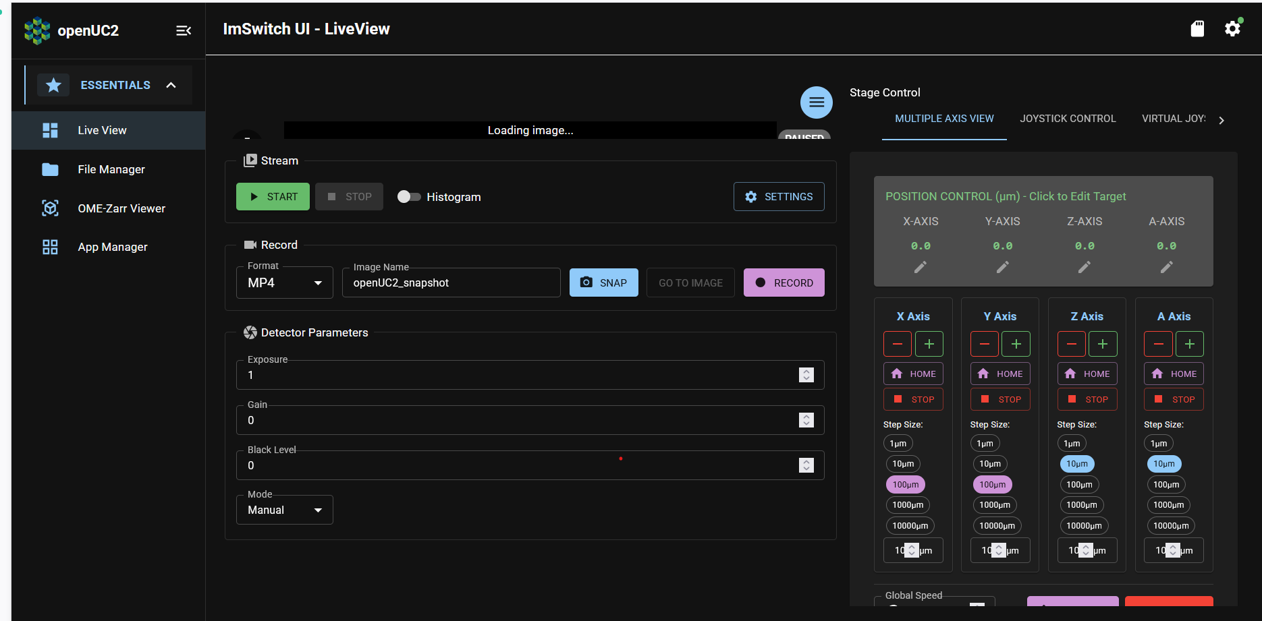
Task: Open the App Manager
Action: [50, 247]
